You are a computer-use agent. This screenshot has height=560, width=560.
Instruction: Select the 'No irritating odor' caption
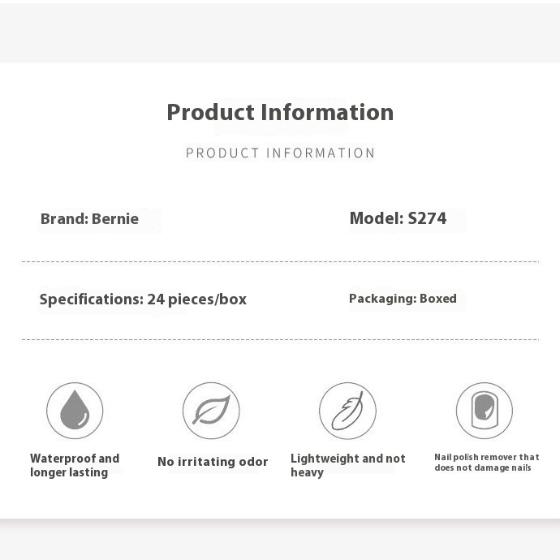[x=213, y=462]
